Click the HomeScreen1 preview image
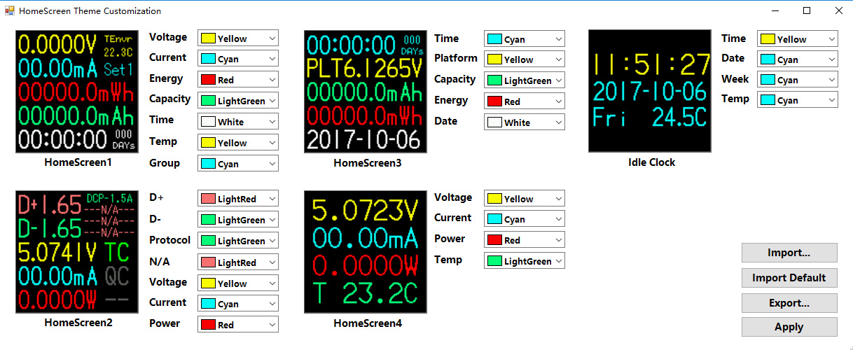The width and height of the screenshot is (853, 350). click(77, 92)
